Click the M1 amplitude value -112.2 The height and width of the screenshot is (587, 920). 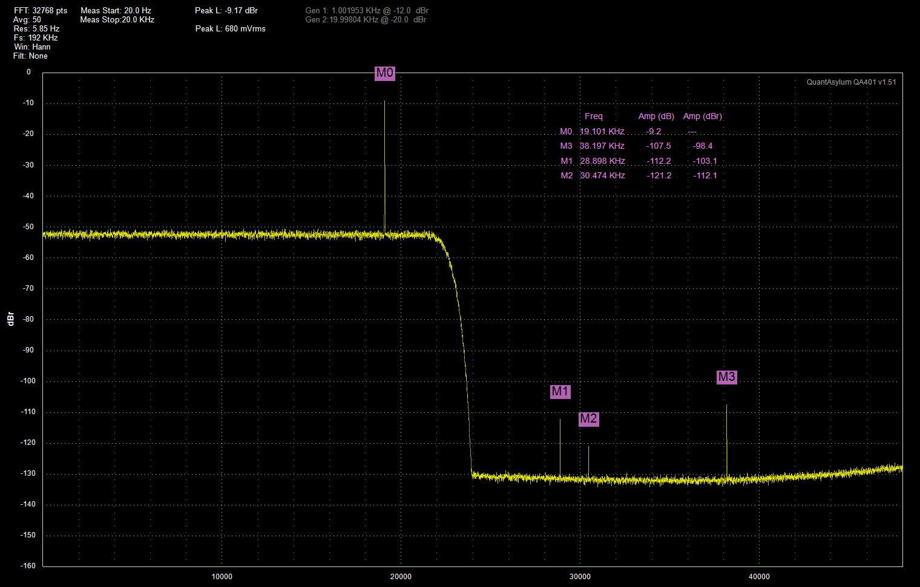pyautogui.click(x=659, y=161)
